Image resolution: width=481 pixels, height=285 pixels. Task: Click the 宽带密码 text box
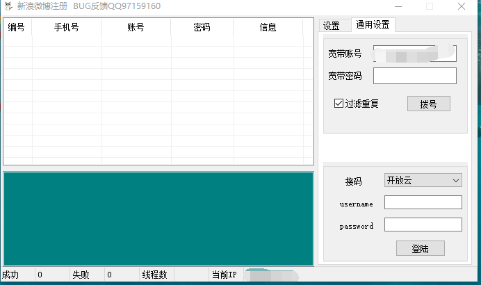(414, 76)
